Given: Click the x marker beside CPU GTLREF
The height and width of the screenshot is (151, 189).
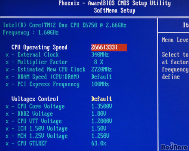Looking at the screenshot, I should point(7,144).
